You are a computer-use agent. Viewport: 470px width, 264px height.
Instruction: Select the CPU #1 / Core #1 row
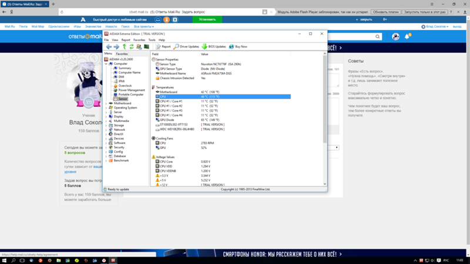(x=221, y=101)
